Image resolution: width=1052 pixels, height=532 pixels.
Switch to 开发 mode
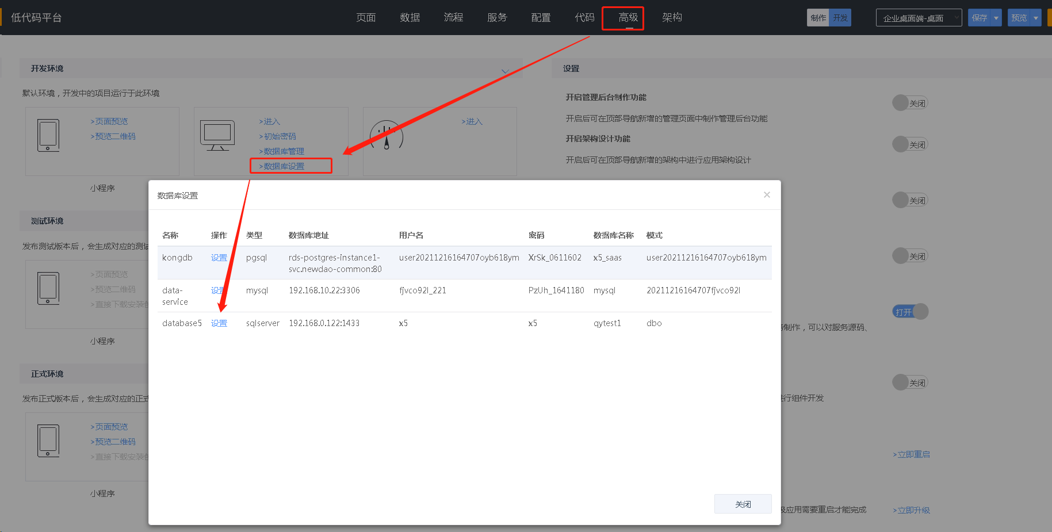pos(840,18)
